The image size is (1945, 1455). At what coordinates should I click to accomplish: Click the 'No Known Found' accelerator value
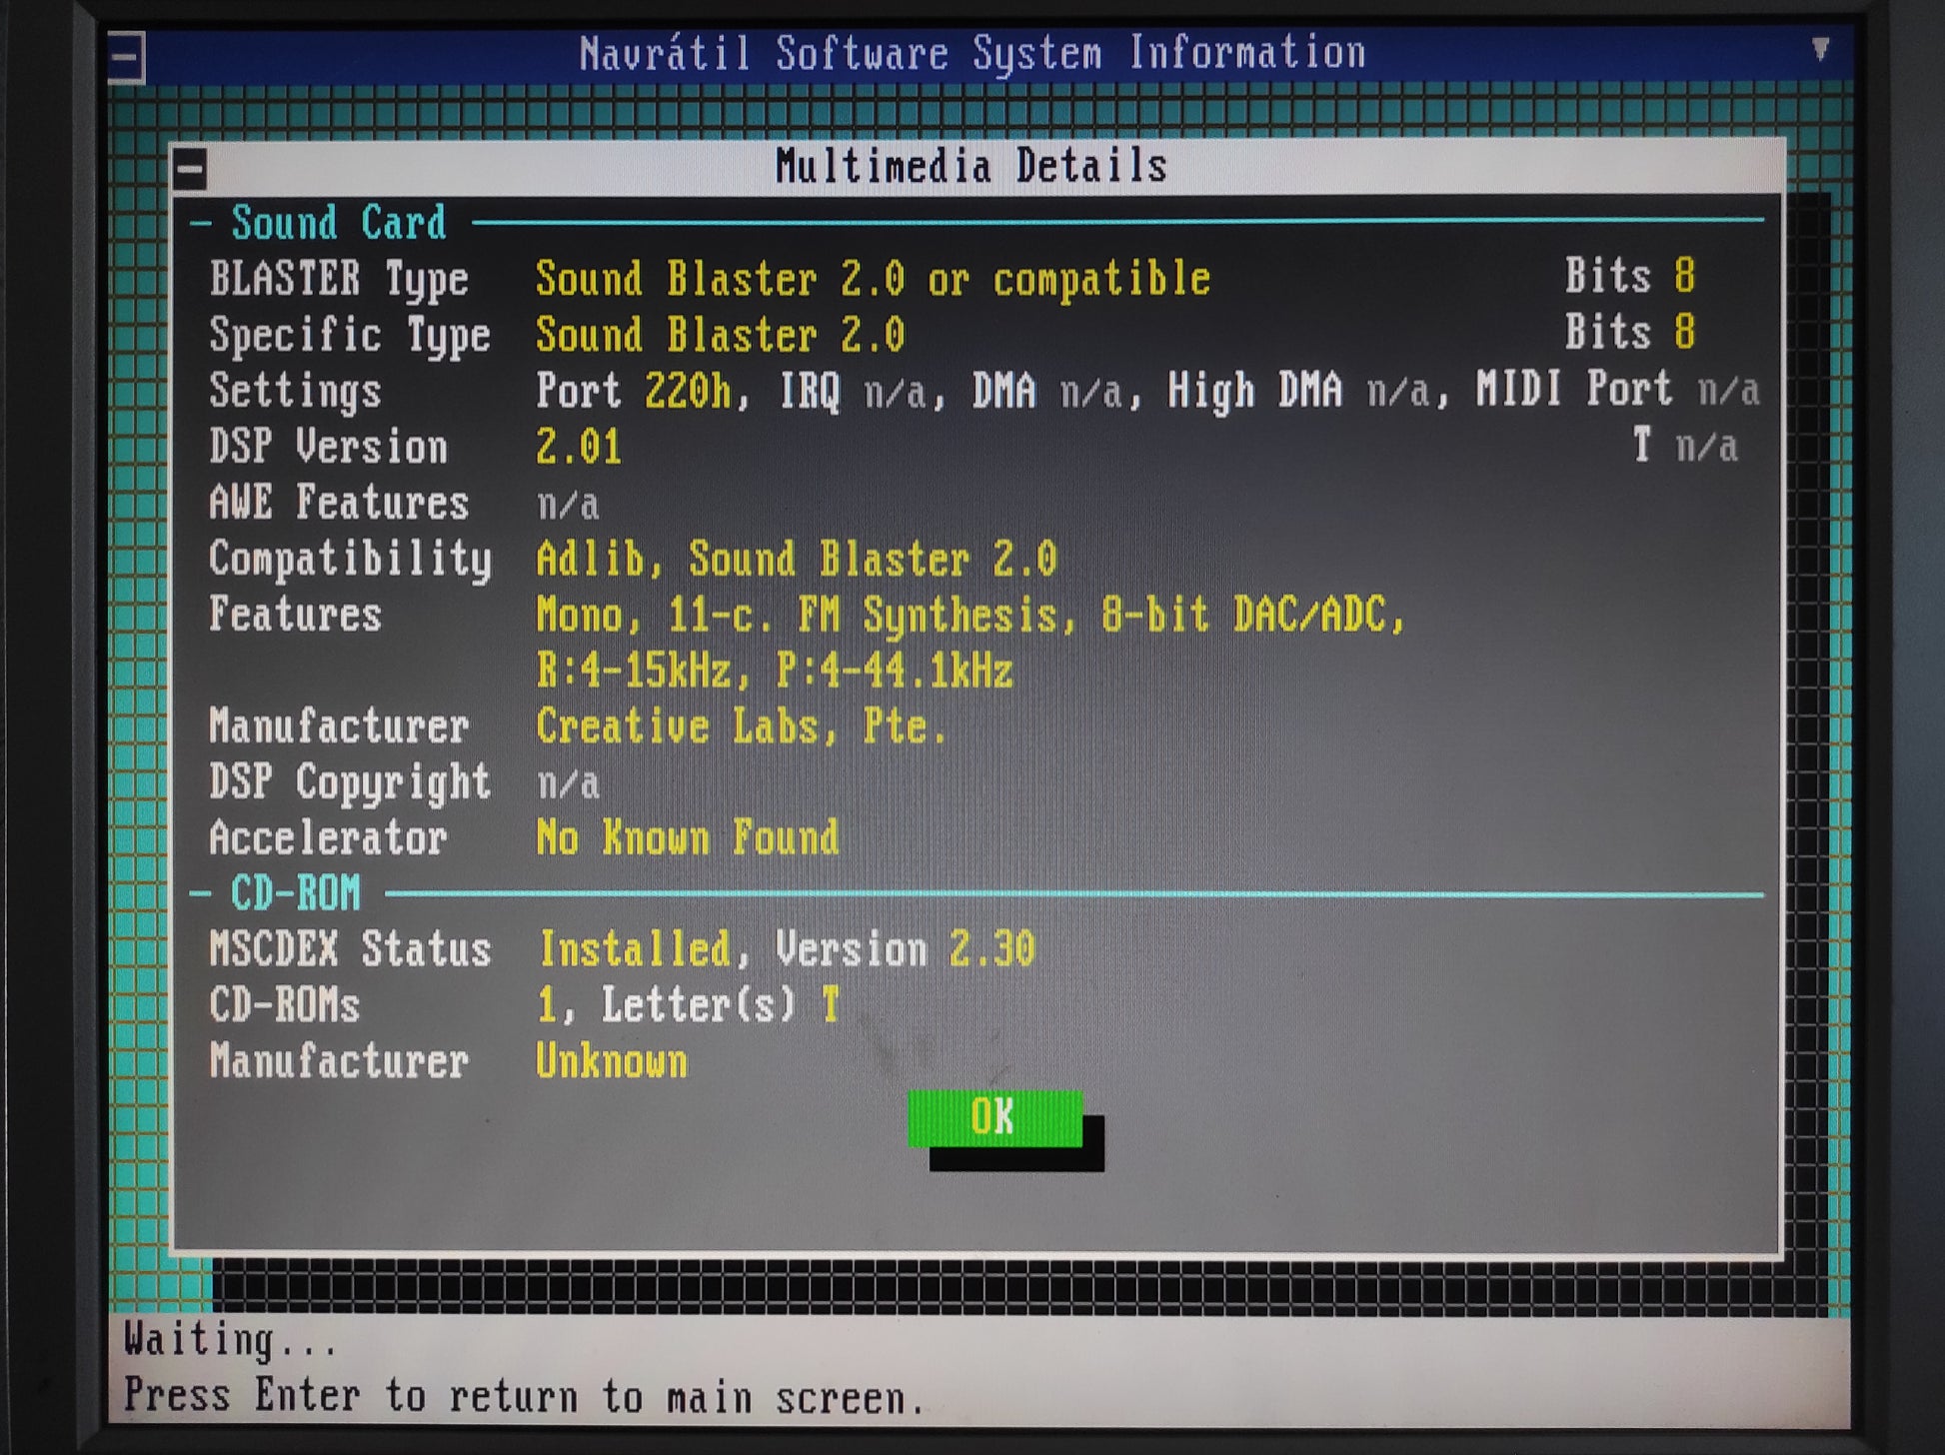pos(688,837)
